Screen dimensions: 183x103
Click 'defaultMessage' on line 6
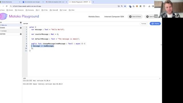(x=42, y=39)
